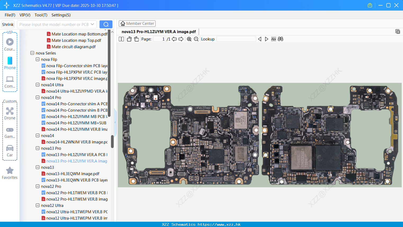Zoom in on the PDF image
The image size is (403, 227).
coord(189,39)
